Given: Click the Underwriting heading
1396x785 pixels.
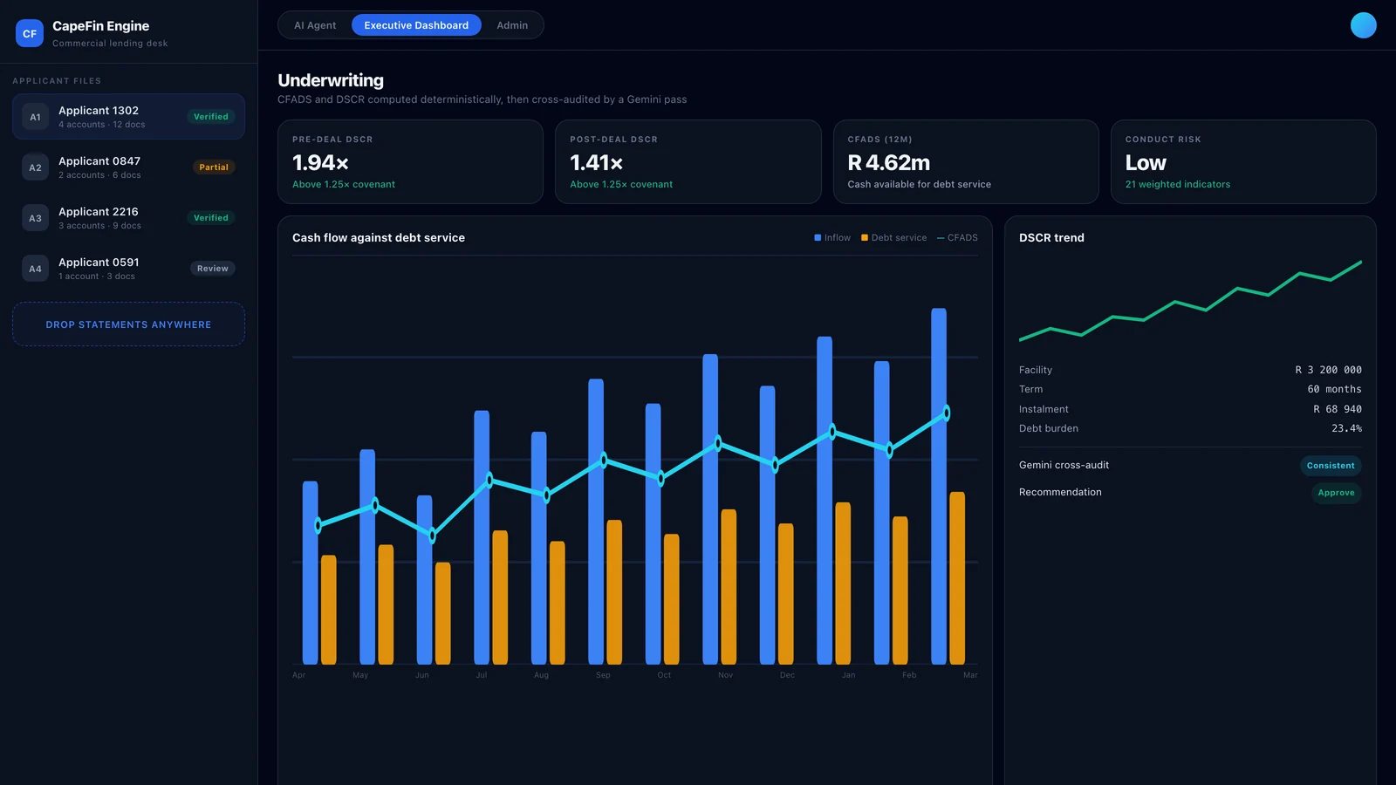Looking at the screenshot, I should [331, 80].
